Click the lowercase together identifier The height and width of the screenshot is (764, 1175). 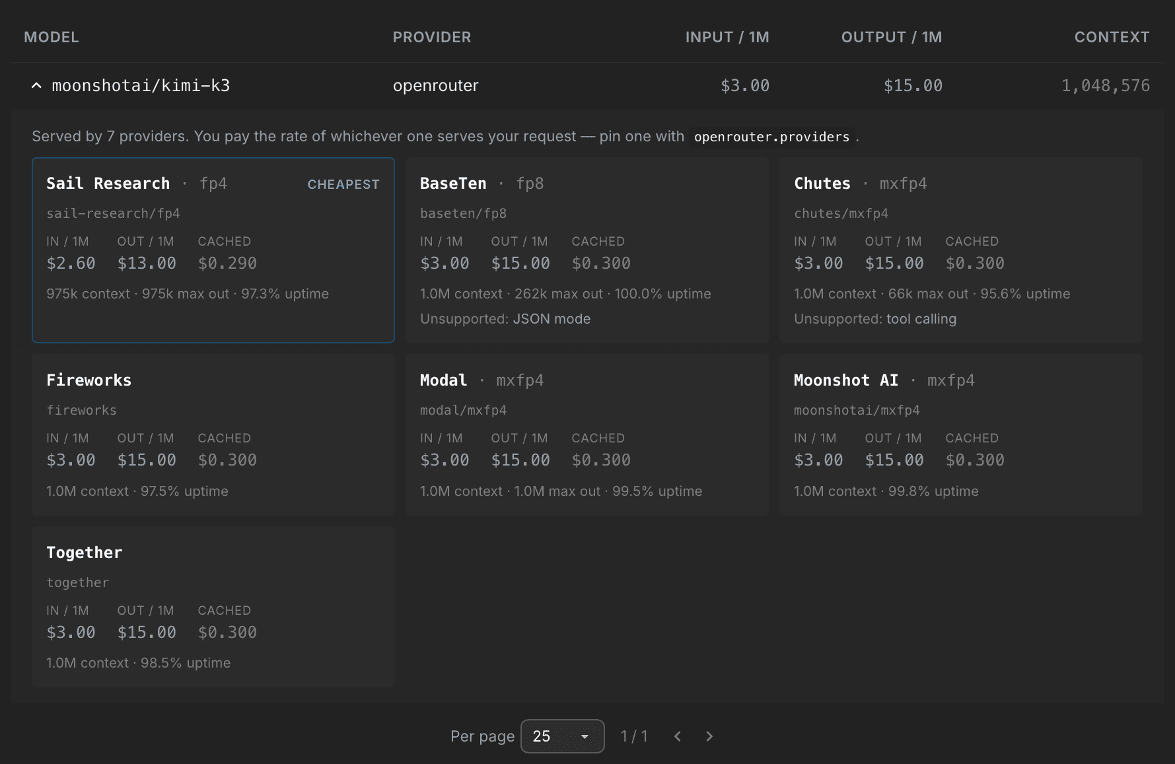click(x=78, y=582)
